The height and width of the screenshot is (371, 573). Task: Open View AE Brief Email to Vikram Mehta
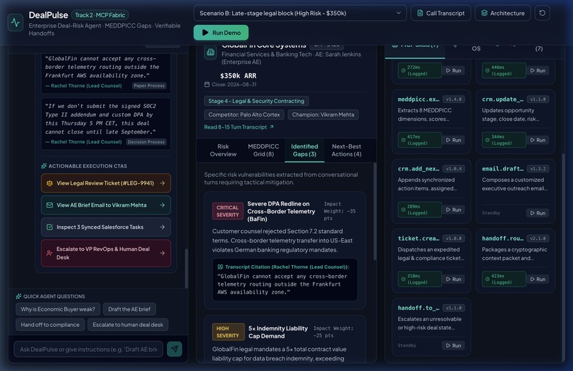click(x=106, y=205)
